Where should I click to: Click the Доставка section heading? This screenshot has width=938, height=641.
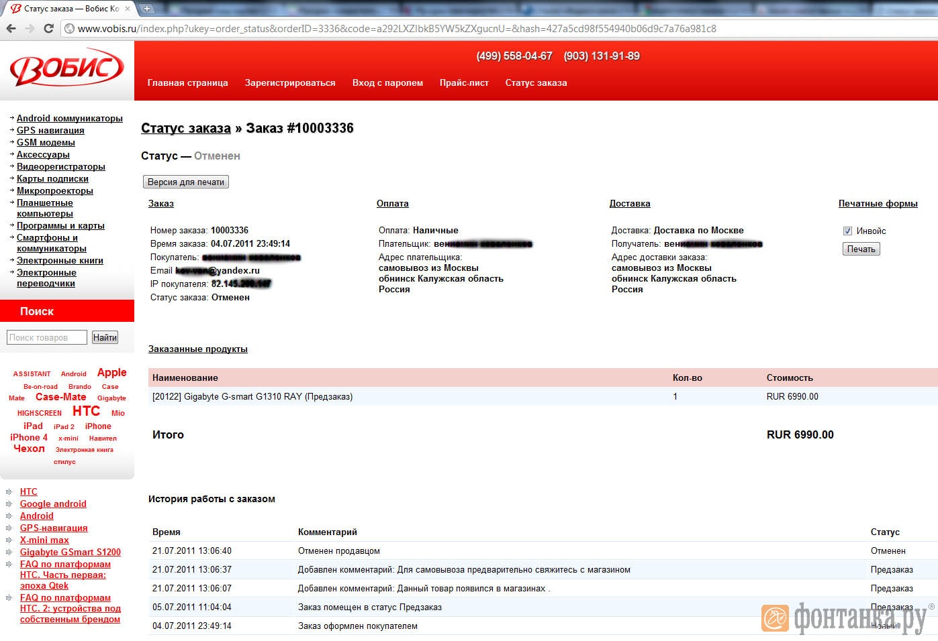click(x=630, y=203)
